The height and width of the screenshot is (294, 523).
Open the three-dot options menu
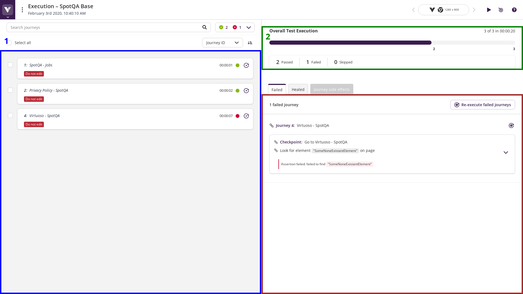(x=22, y=10)
